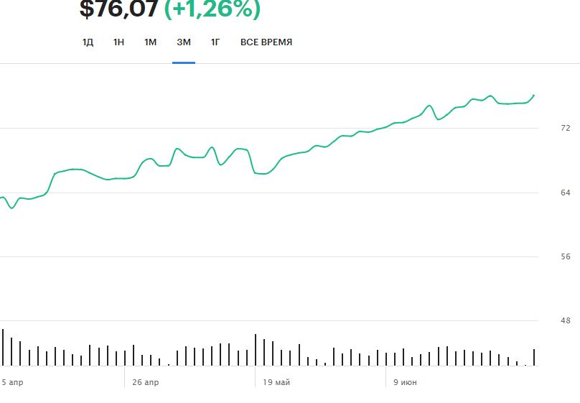Screen dimensions: 580x403
Task: Switch to the 1Г yearly range
Action: (215, 42)
